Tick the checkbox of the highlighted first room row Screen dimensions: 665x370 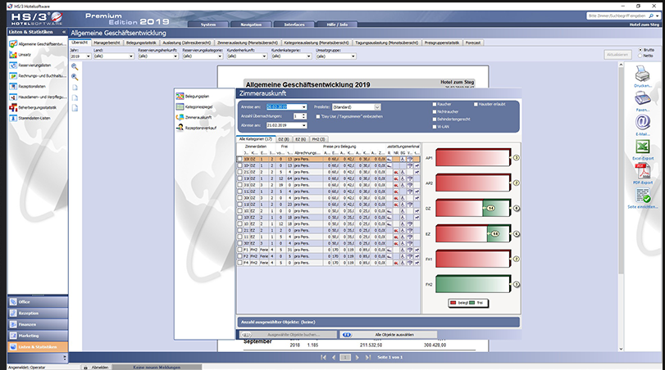coord(240,159)
